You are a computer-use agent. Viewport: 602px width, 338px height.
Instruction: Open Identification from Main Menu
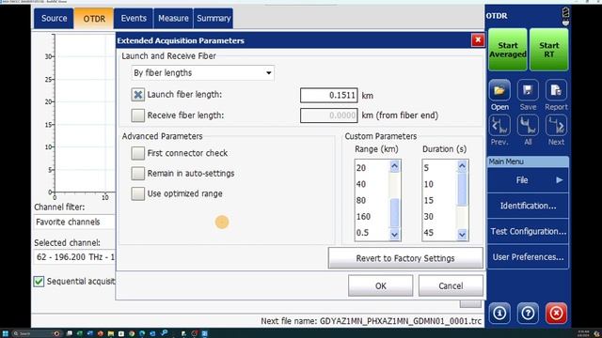528,206
